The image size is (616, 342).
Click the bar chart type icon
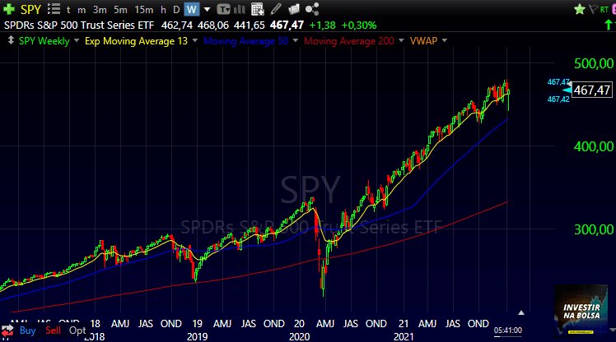[x=240, y=9]
